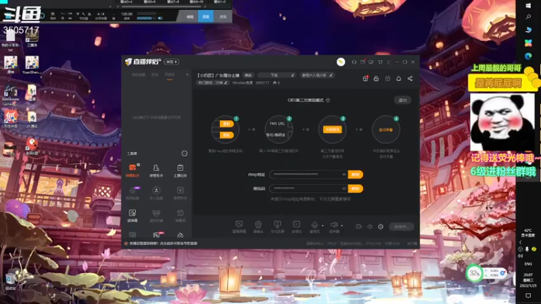The height and width of the screenshot is (304, 541).
Task: Edit the new-user introduction field
Action: (x=316, y=75)
